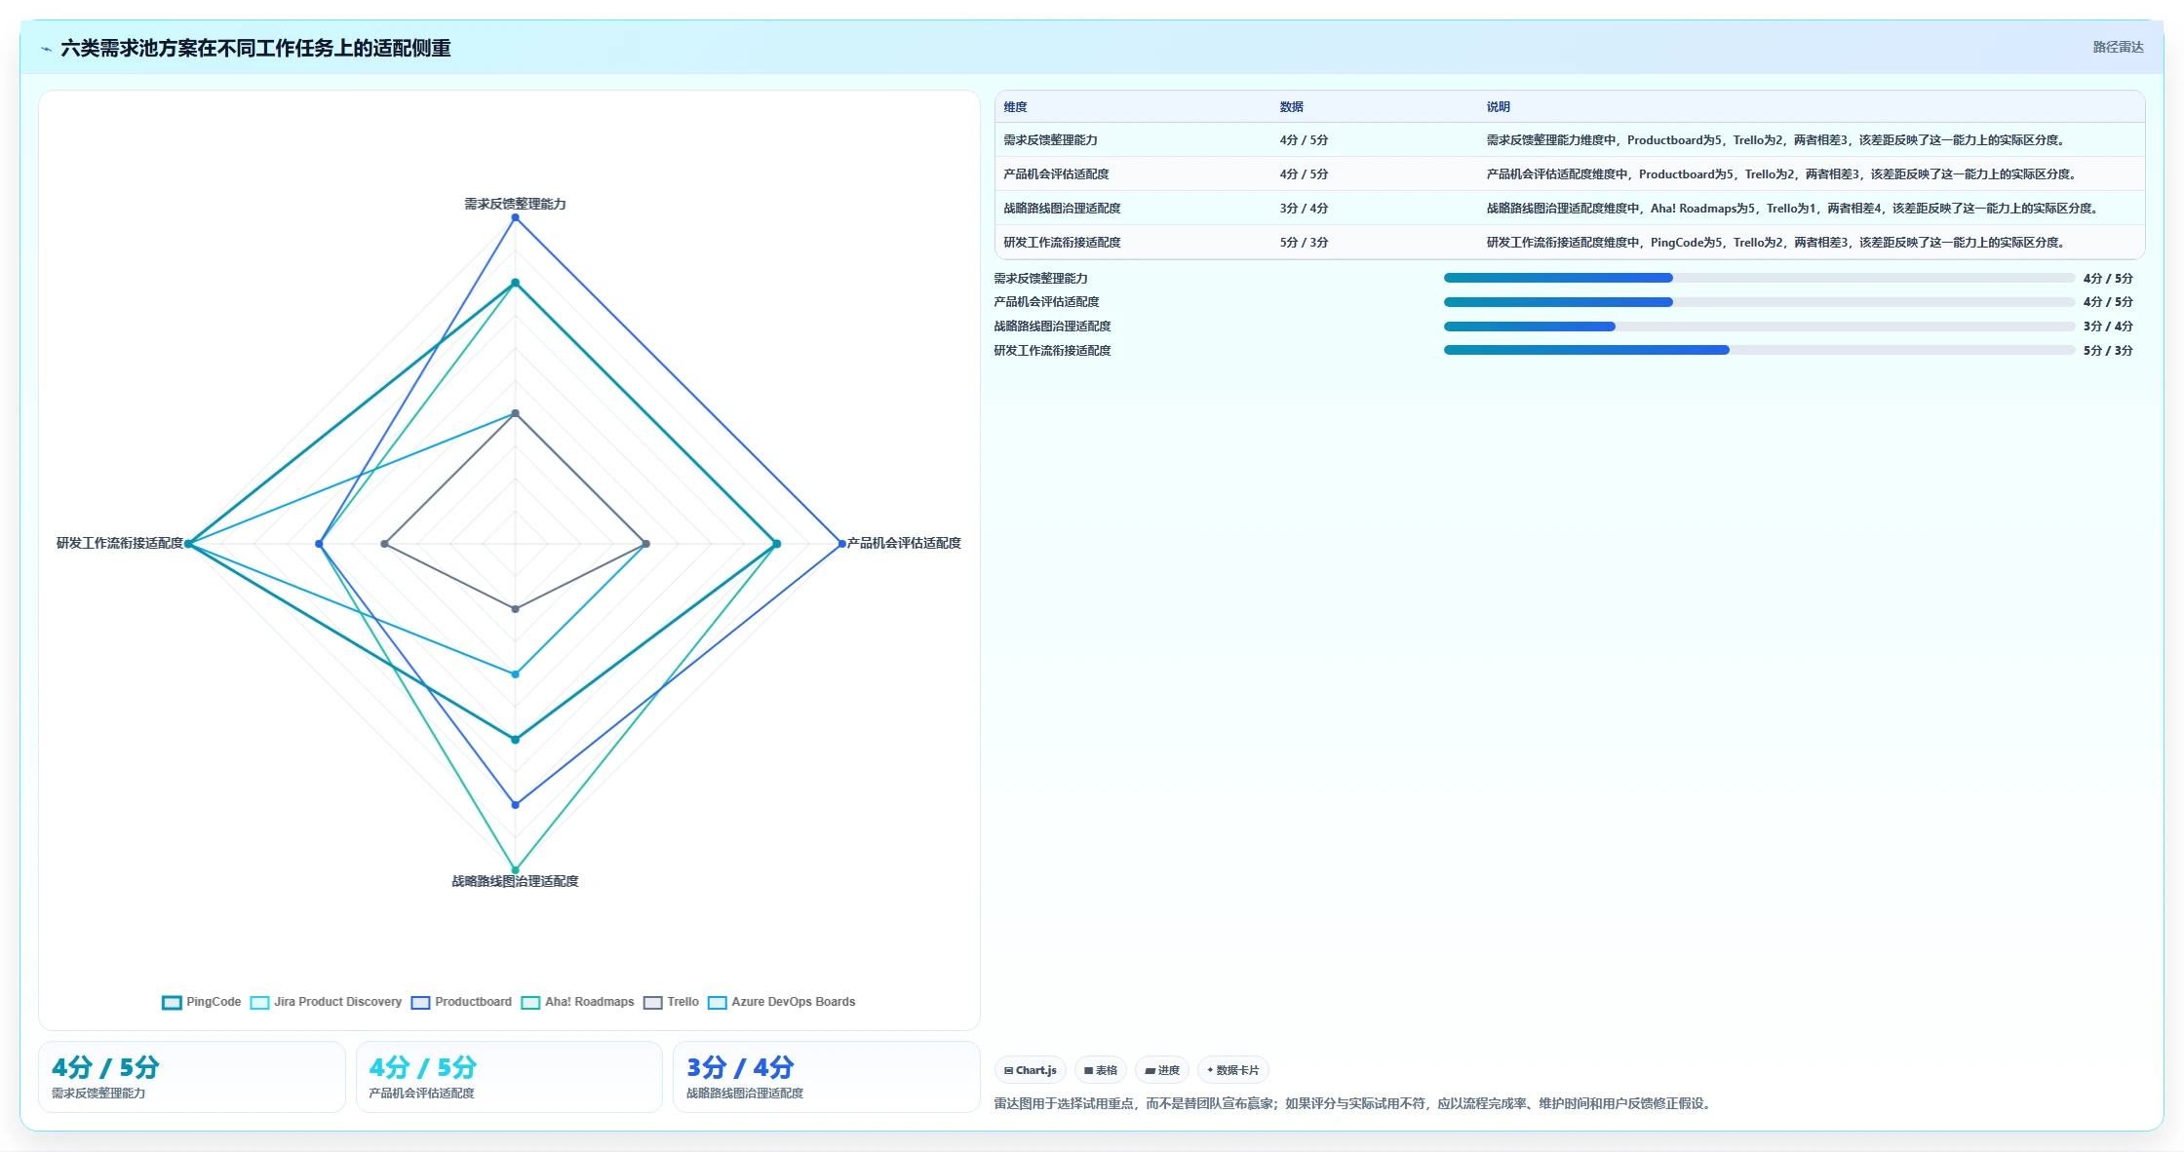Open the 需求反馈整理能力 data card
Image resolution: width=2184 pixels, height=1152 pixels.
192,1077
